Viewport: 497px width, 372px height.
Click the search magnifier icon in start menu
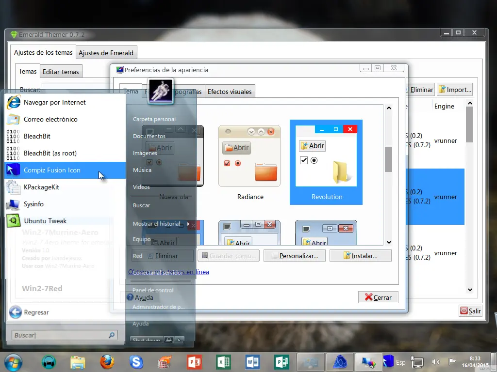click(x=112, y=335)
